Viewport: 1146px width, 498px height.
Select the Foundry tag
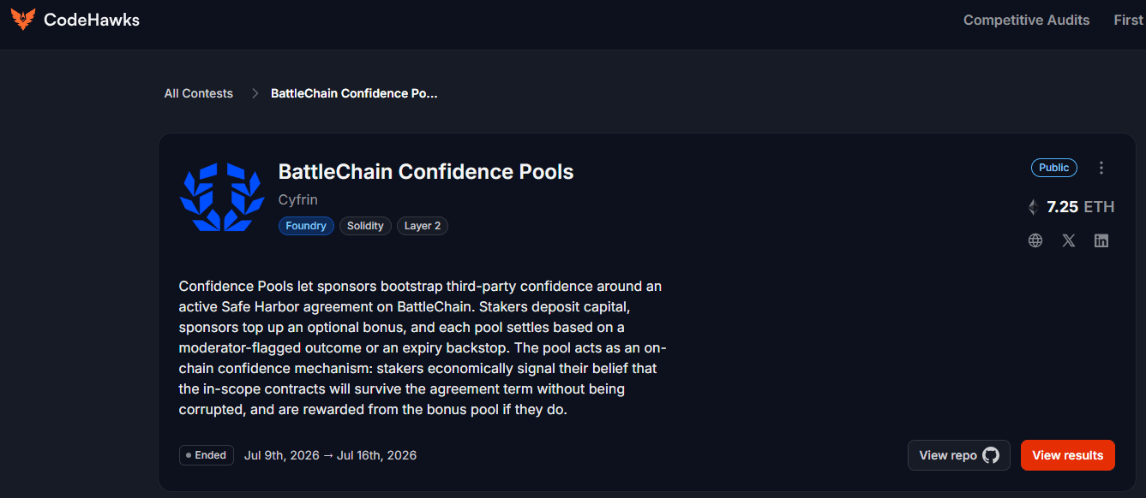pos(306,226)
